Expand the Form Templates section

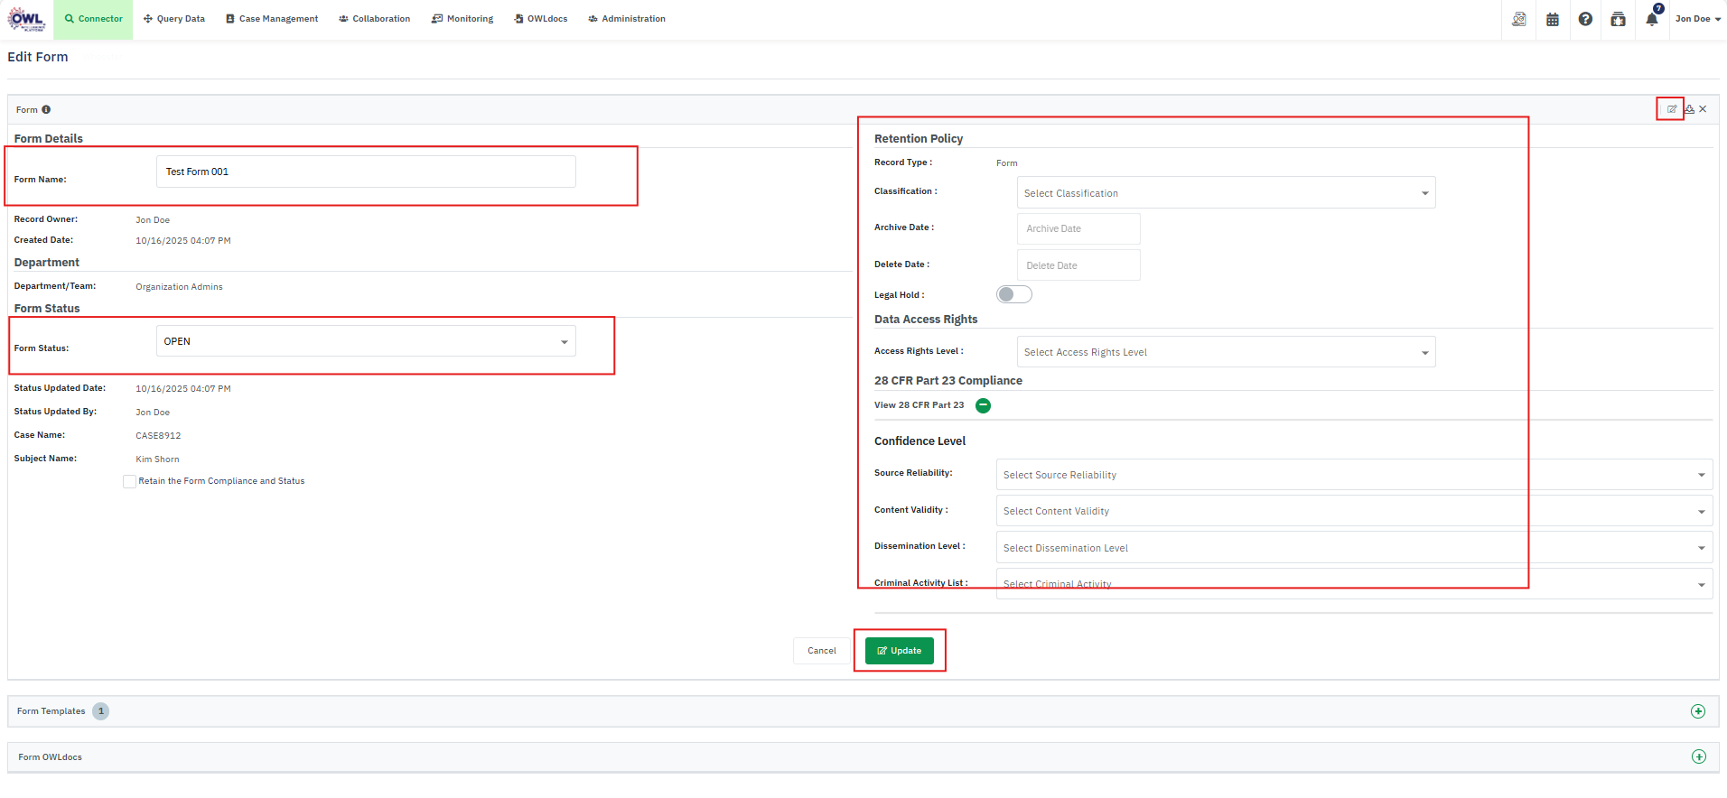(1697, 711)
